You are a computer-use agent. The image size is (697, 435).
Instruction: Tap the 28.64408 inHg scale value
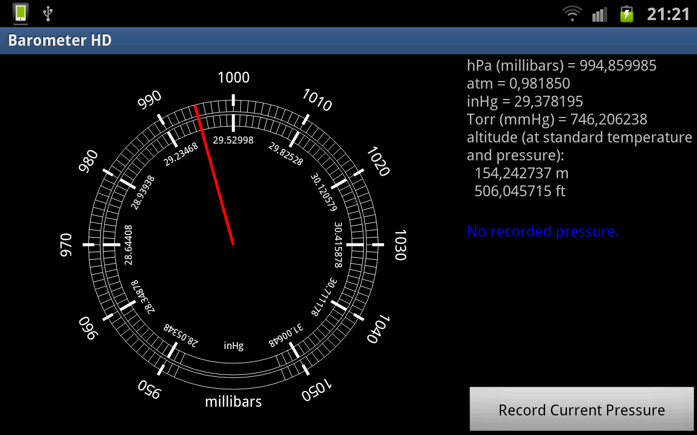point(129,245)
